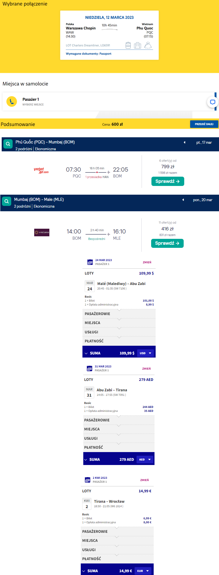This screenshot has height=575, width=219.
Task: Click Sprawdź for the 416 zł offer
Action: (167, 243)
